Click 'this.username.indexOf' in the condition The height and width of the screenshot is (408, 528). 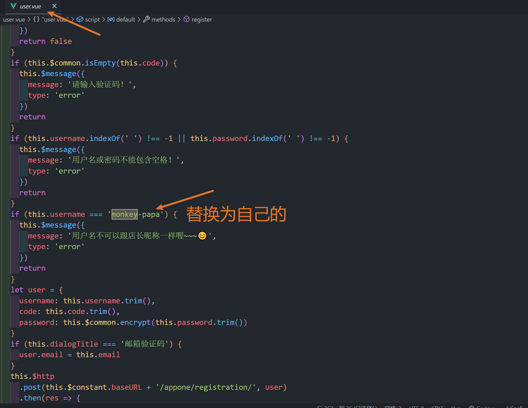pos(74,139)
